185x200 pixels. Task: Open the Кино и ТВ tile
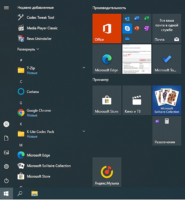pos(137,100)
